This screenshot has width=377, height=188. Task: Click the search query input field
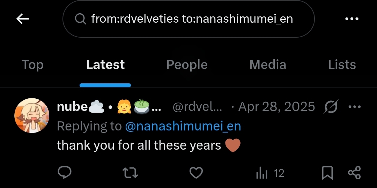coord(192,19)
